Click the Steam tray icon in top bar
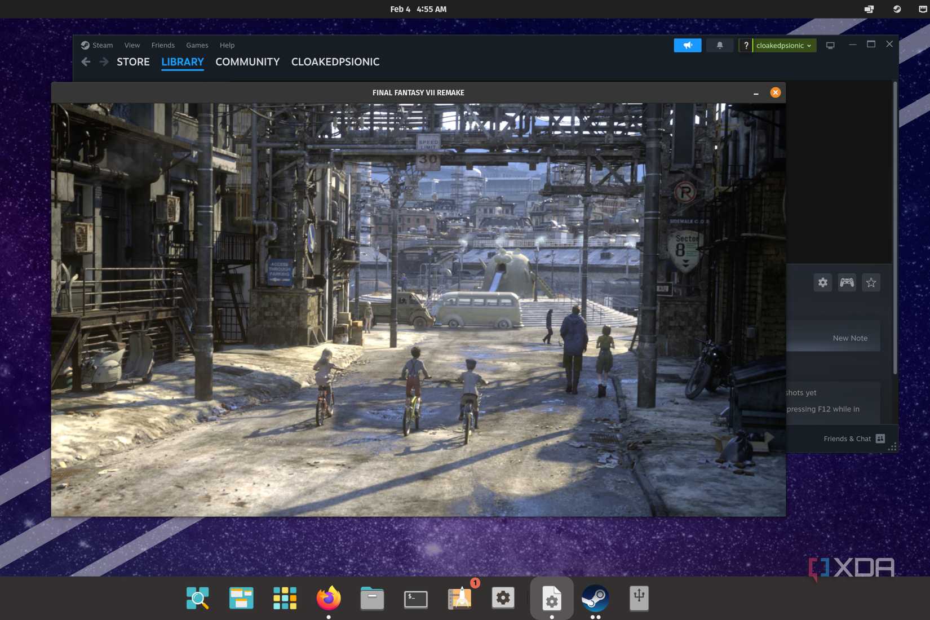The width and height of the screenshot is (930, 620). coord(897,9)
